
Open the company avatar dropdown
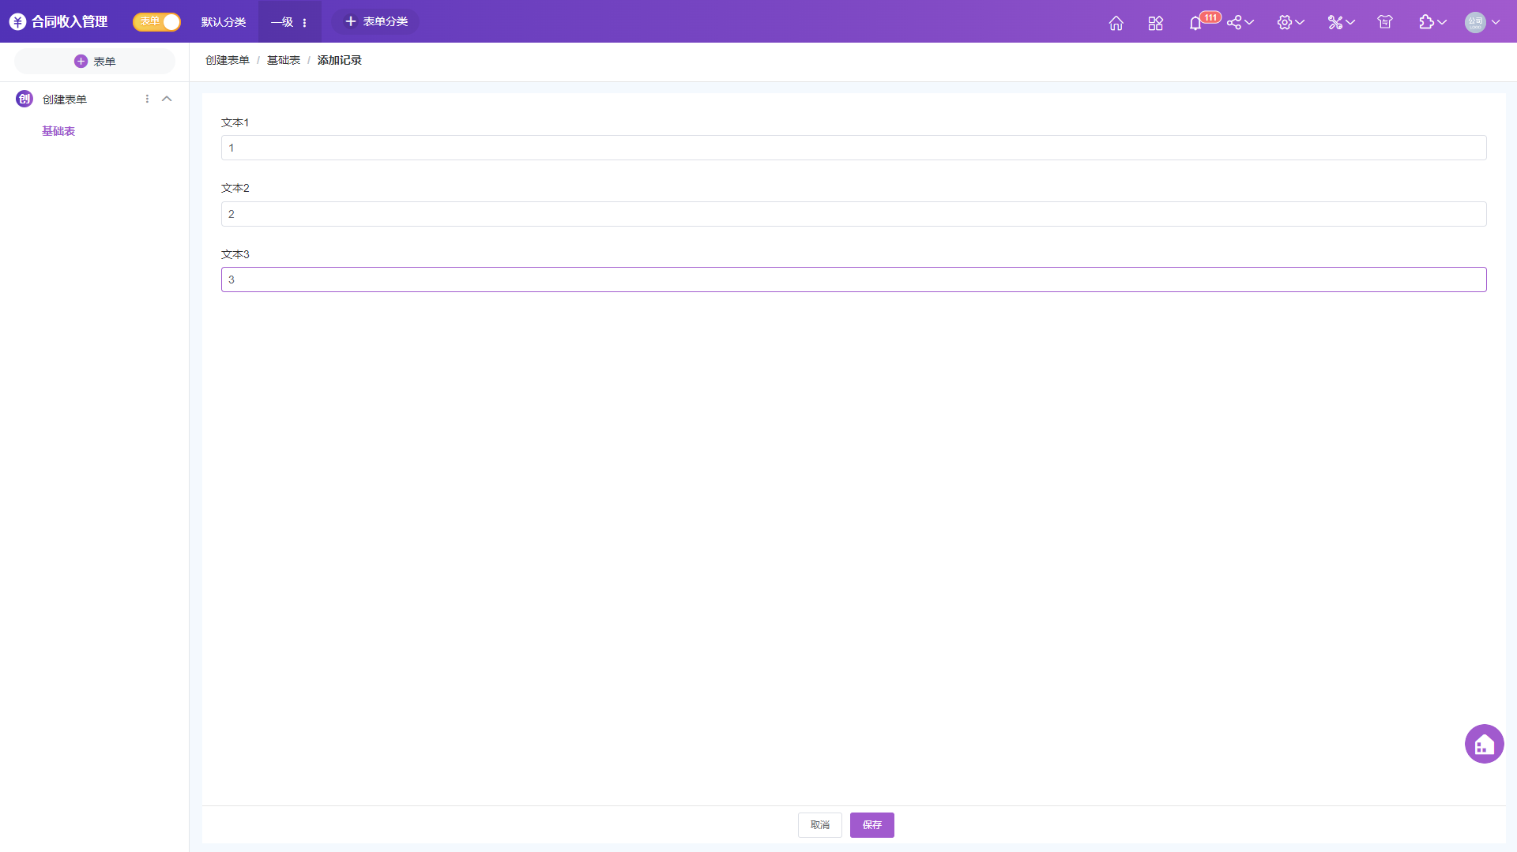click(1482, 22)
